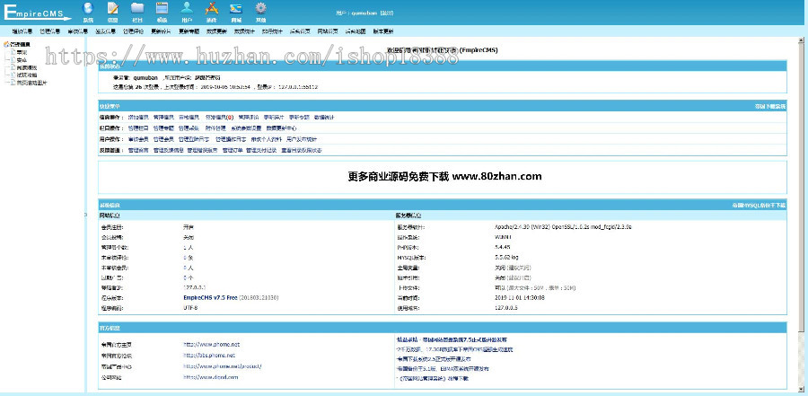This screenshot has height=396, width=808.
Task: Click the EmpireCMS logo
Action: [37, 12]
